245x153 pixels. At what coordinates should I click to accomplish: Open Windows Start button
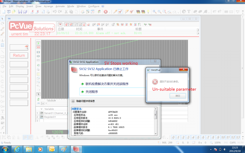(x=5, y=149)
